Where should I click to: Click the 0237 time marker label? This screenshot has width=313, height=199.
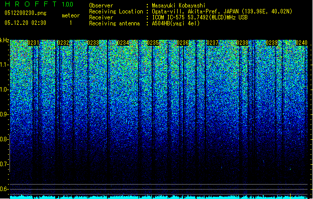(212, 43)
